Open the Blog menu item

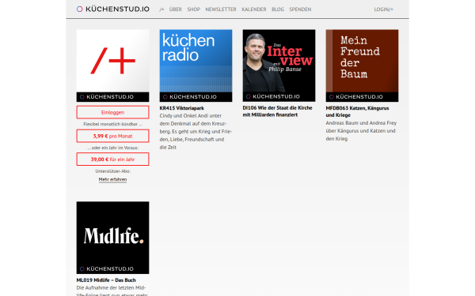[278, 9]
